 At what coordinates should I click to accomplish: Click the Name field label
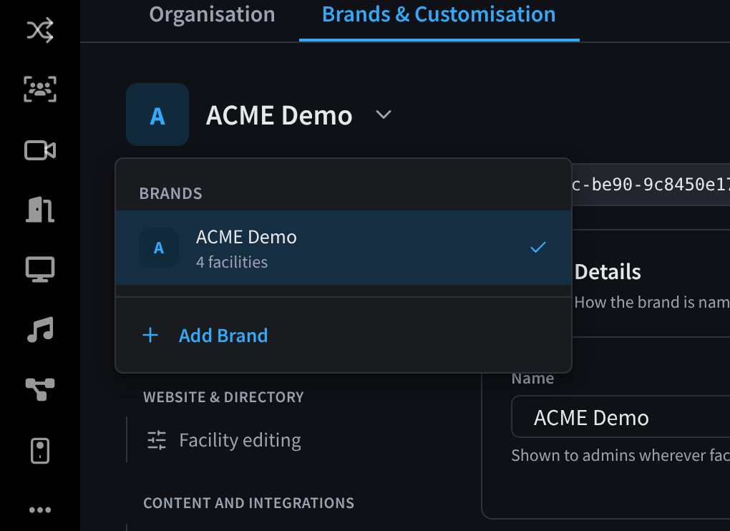(x=532, y=379)
